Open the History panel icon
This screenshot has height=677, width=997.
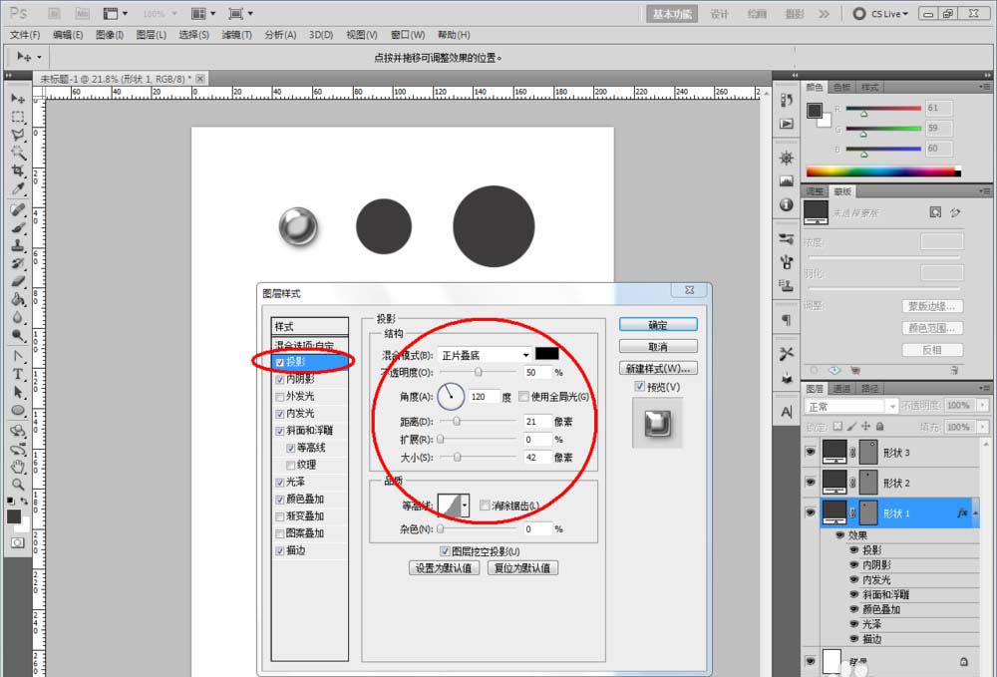(x=787, y=101)
